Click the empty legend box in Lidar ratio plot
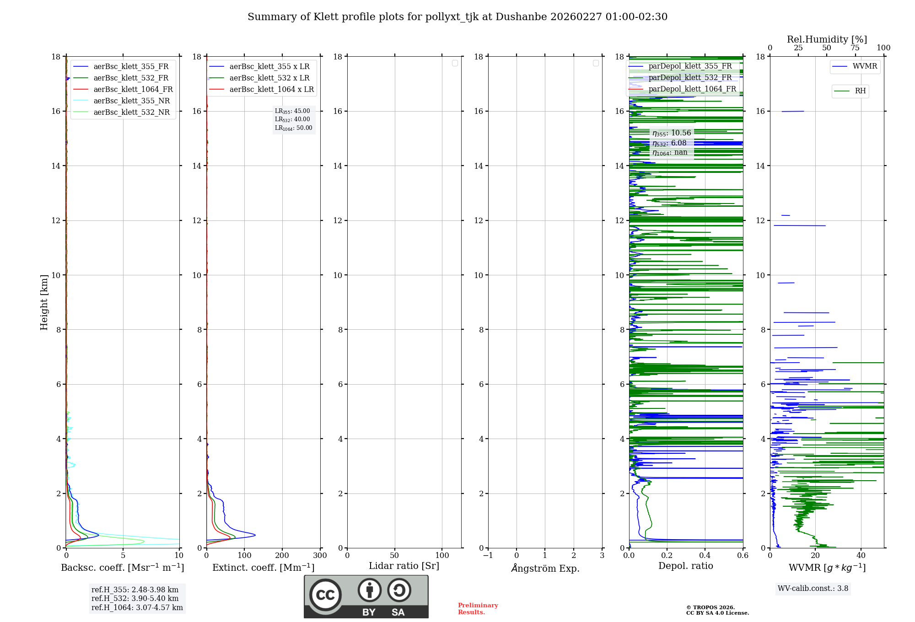The width and height of the screenshot is (915, 622). coord(455,63)
